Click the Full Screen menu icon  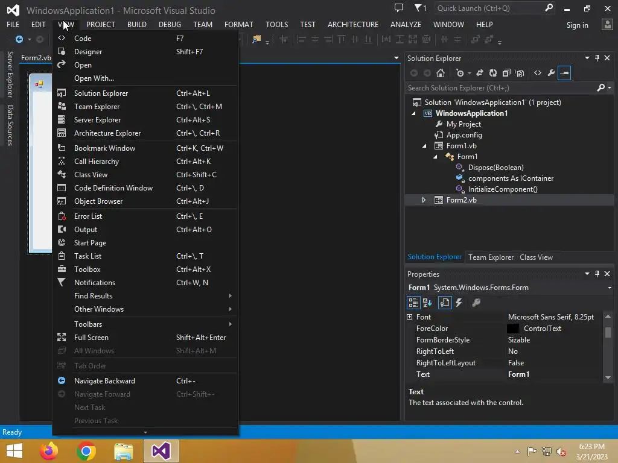tap(62, 338)
